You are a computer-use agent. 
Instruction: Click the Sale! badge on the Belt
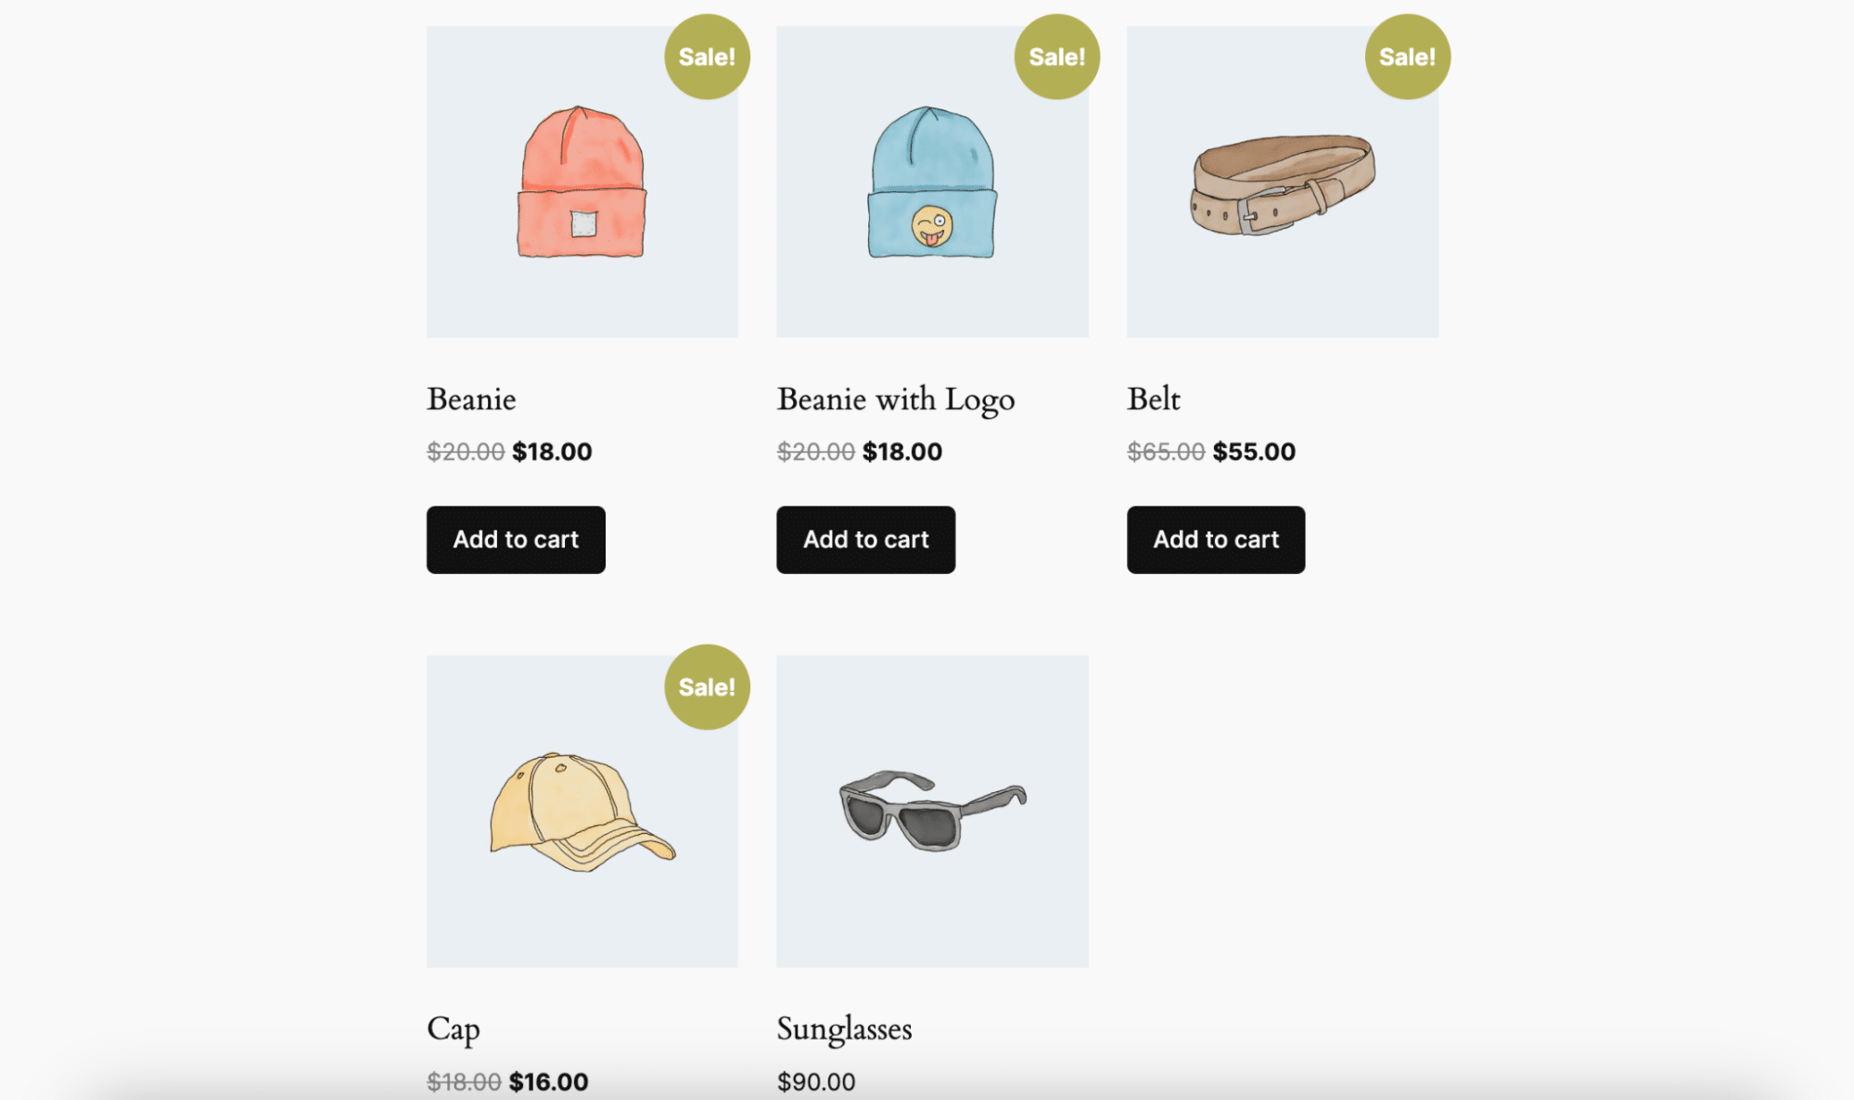[1407, 57]
